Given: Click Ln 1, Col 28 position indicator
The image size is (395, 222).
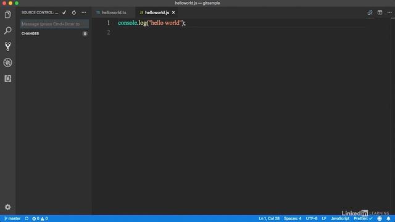Looking at the screenshot, I should click(x=269, y=218).
